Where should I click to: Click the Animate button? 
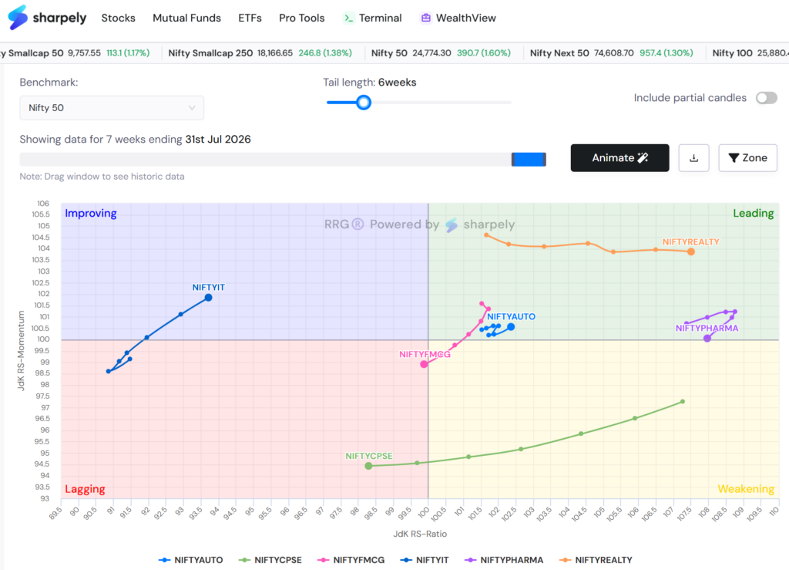coord(620,158)
